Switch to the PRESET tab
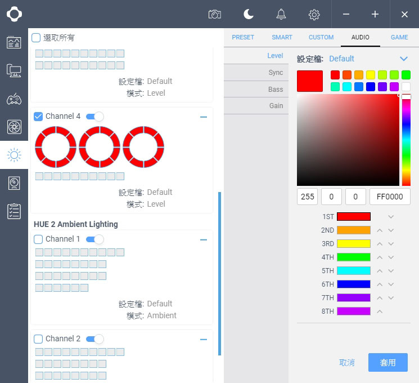 point(243,37)
